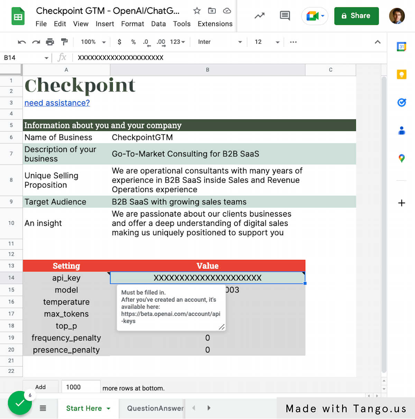
Task: Open the Insert menu
Action: (105, 24)
